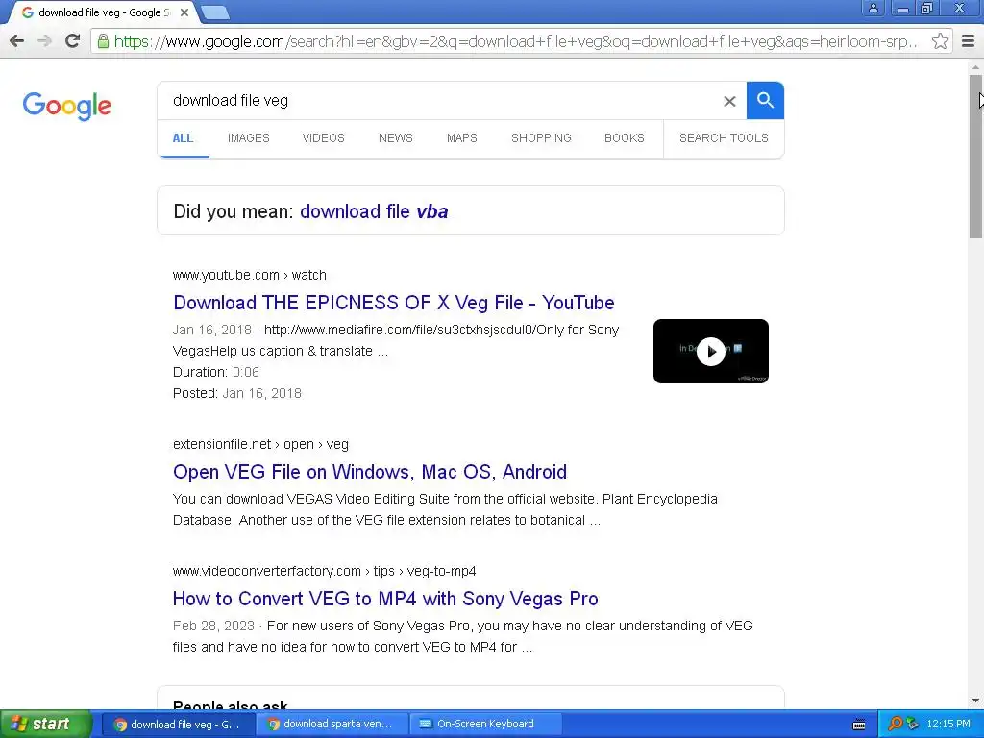Open 'How to Convert VEG to MP4' result

tap(385, 599)
